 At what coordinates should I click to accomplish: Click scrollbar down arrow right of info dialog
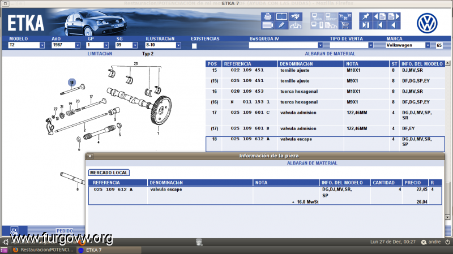point(447,217)
